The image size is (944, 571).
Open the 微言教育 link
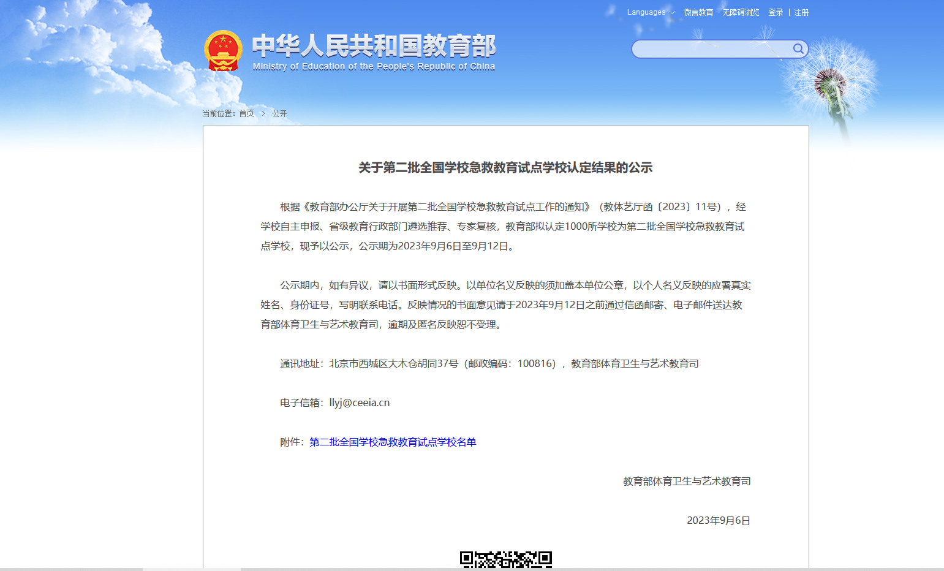[x=698, y=12]
